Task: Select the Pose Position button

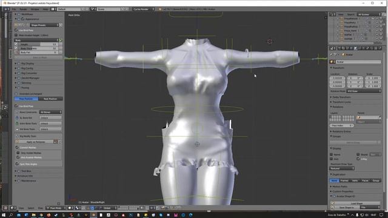Action: click(26, 99)
